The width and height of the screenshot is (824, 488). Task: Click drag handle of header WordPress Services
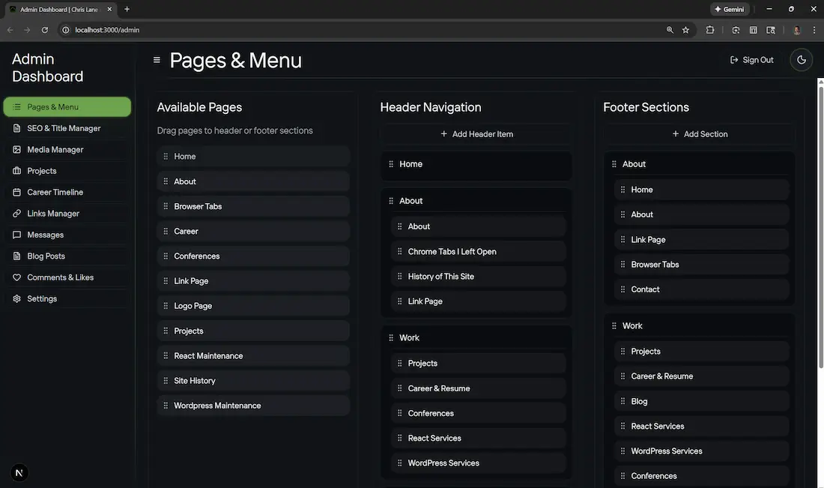(399, 463)
